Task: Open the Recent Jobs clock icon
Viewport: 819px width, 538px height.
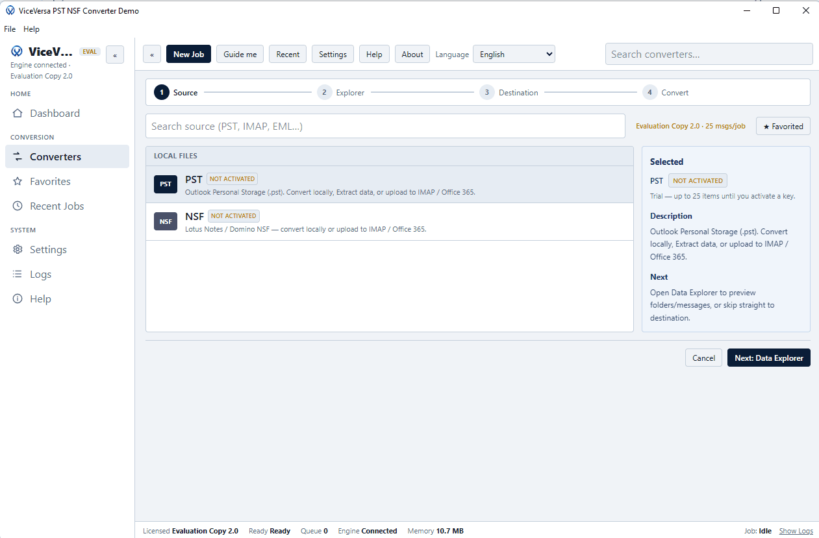Action: (x=18, y=206)
